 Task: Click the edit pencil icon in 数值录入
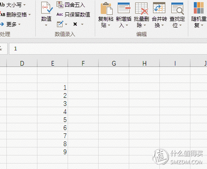(x=60, y=24)
